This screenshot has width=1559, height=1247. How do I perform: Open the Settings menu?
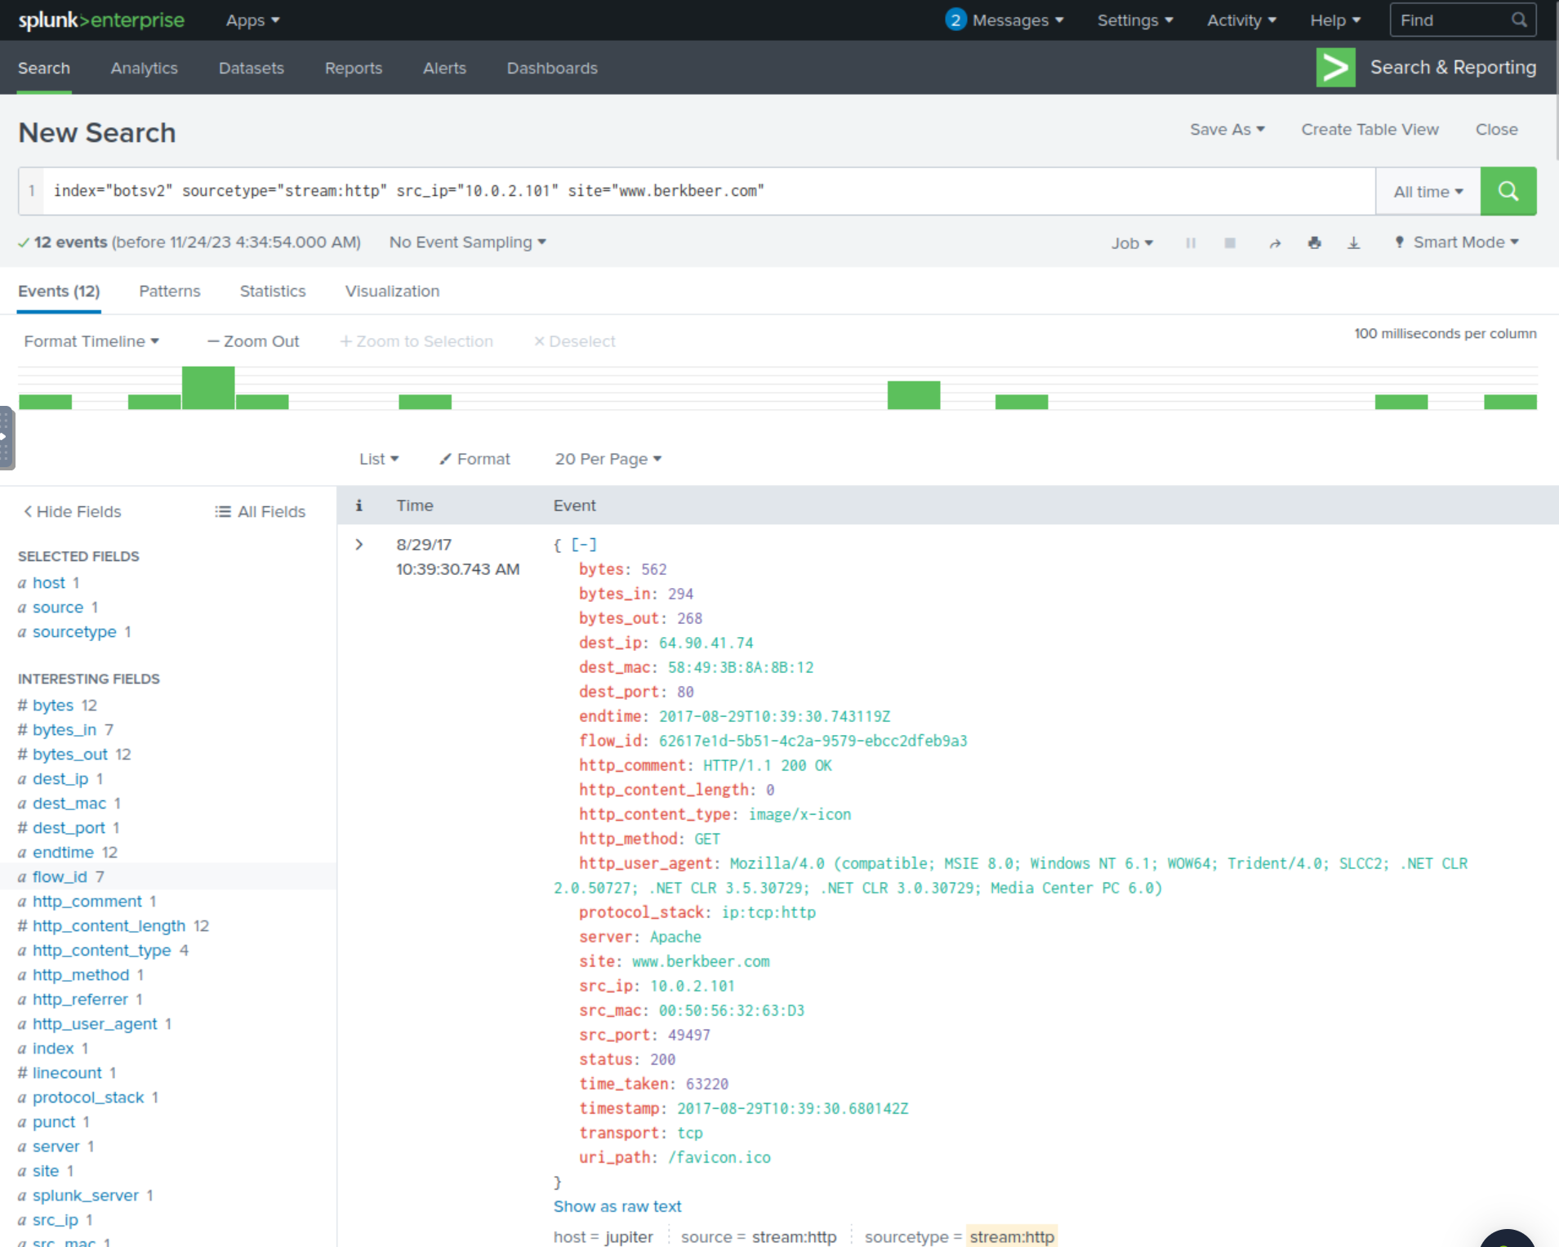point(1134,20)
